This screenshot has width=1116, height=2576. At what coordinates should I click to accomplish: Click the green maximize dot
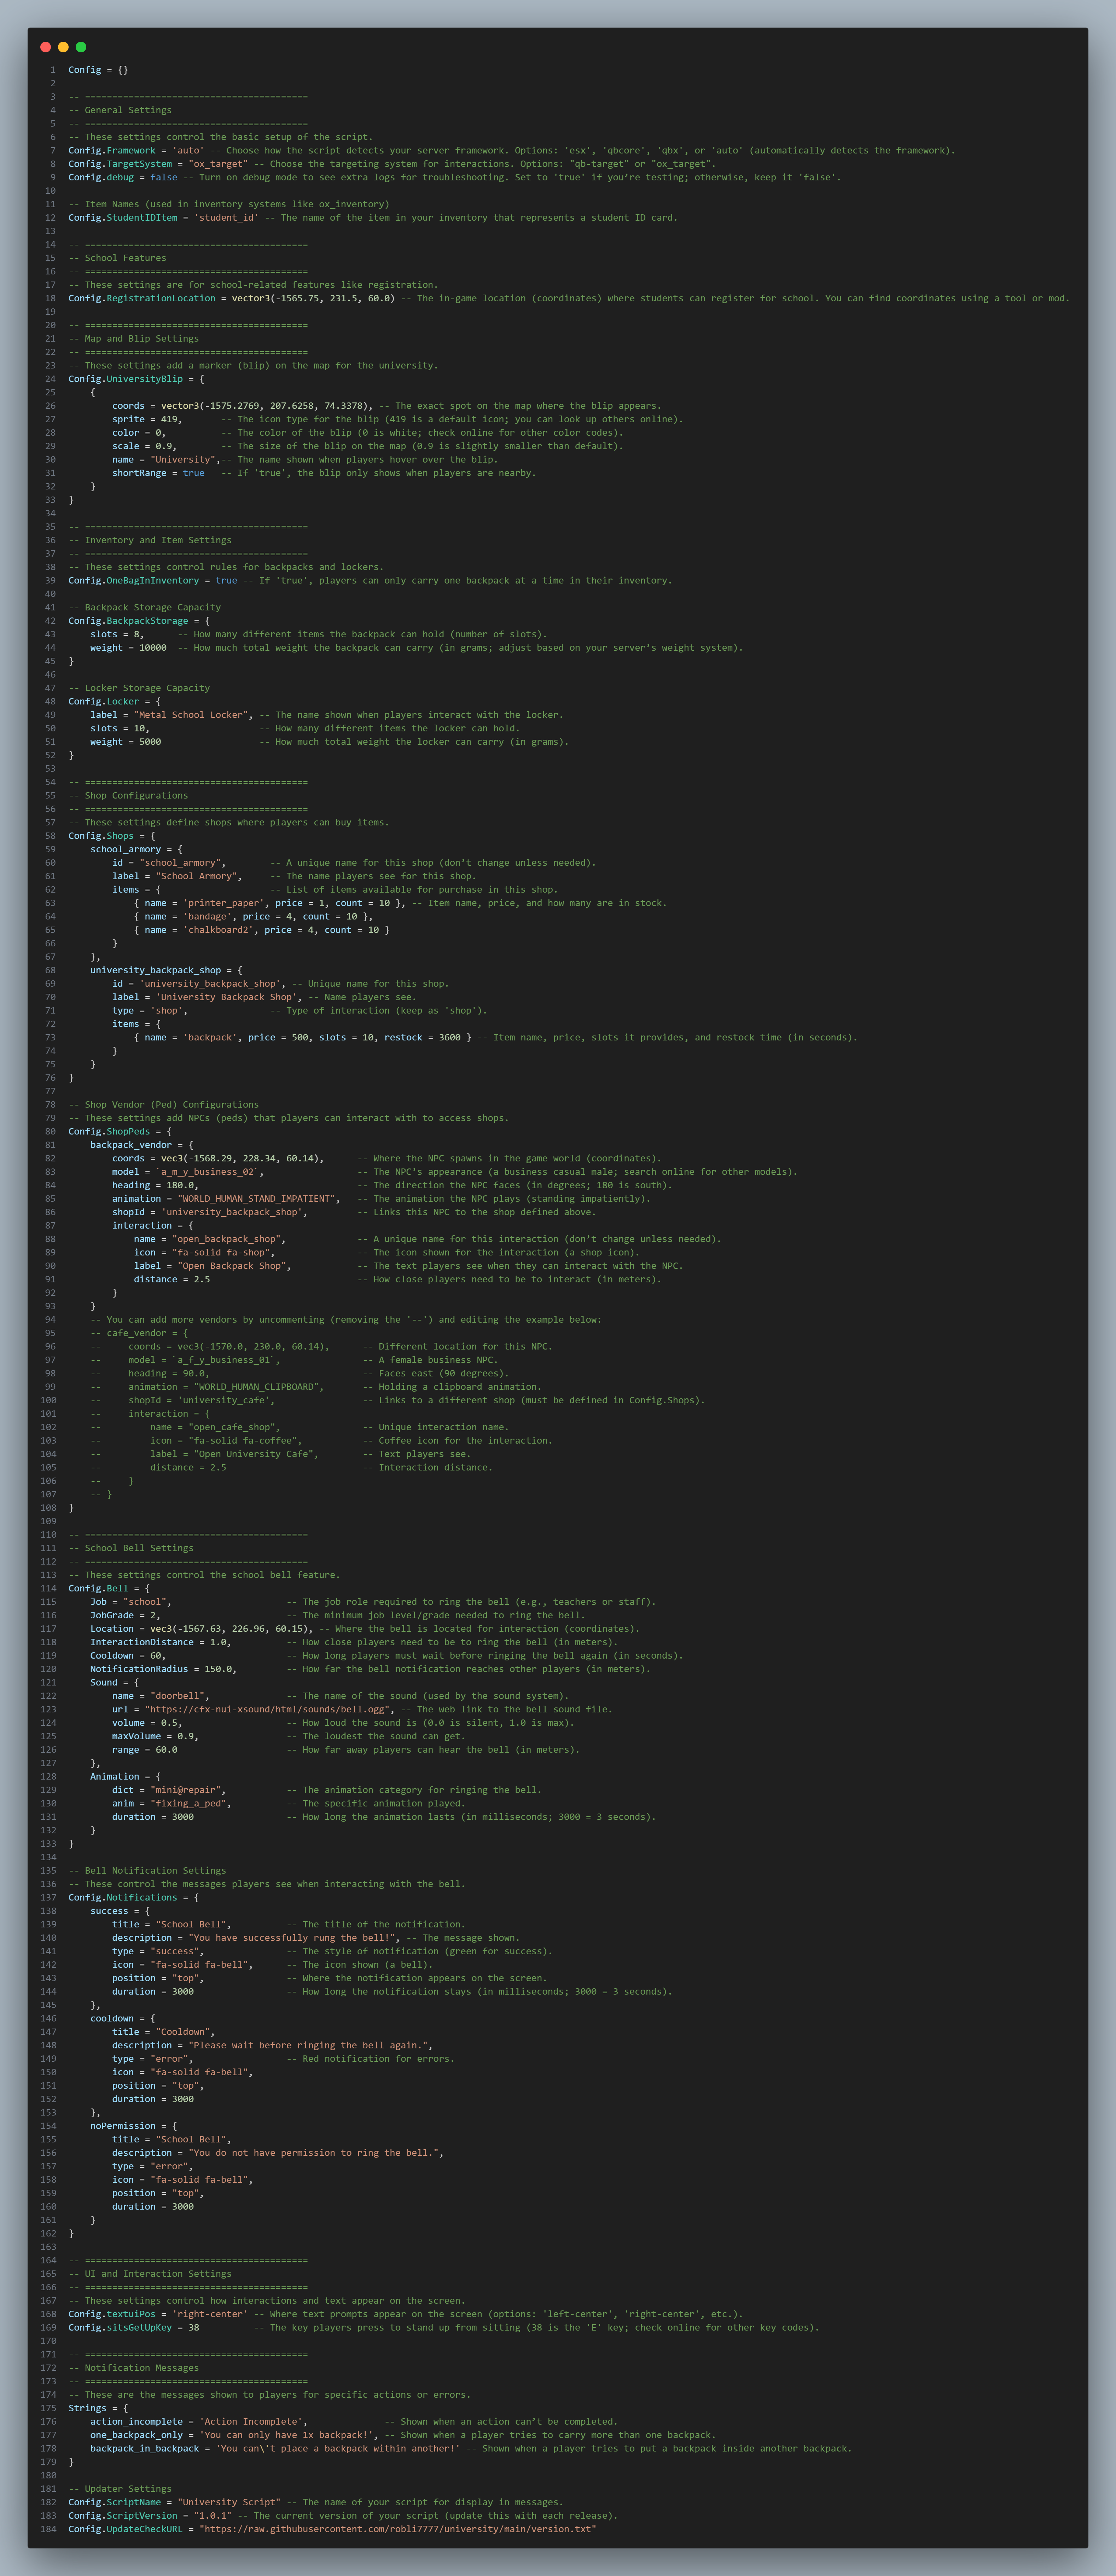(x=81, y=47)
